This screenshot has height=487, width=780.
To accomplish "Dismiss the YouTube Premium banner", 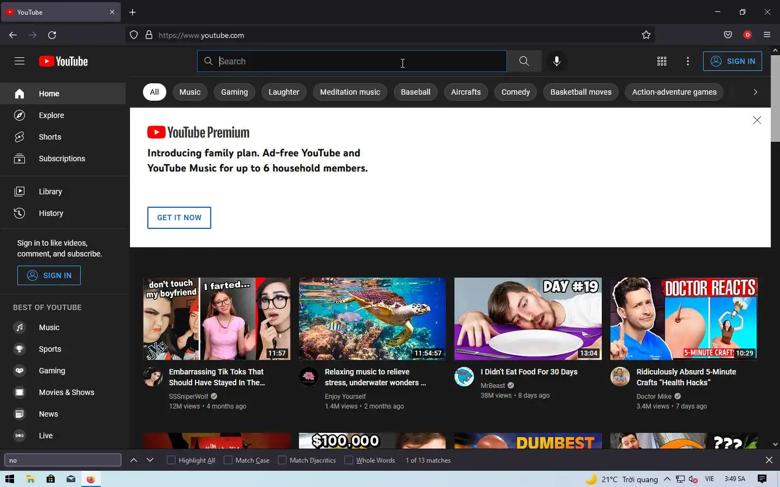I will click(757, 120).
